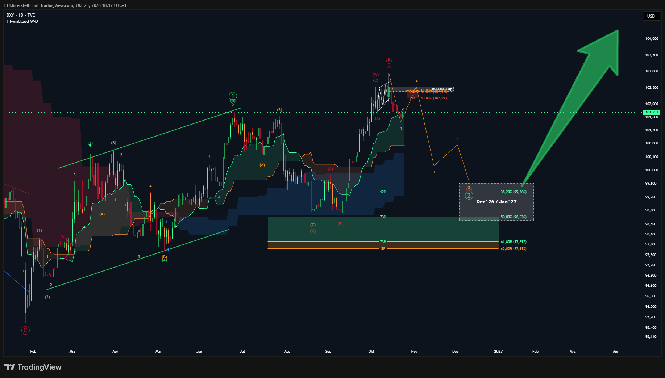Click the circled red A wave label

coord(313,232)
